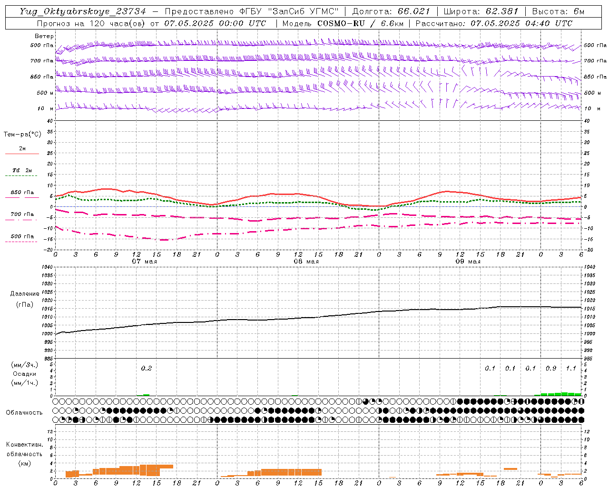
Task: Click solid red line swatch under '2м'
Action: [x=22, y=154]
